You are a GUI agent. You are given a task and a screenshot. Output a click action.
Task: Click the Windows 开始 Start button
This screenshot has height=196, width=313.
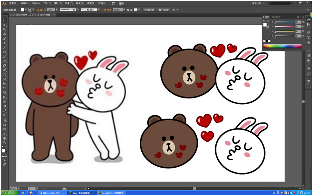tap(10, 193)
